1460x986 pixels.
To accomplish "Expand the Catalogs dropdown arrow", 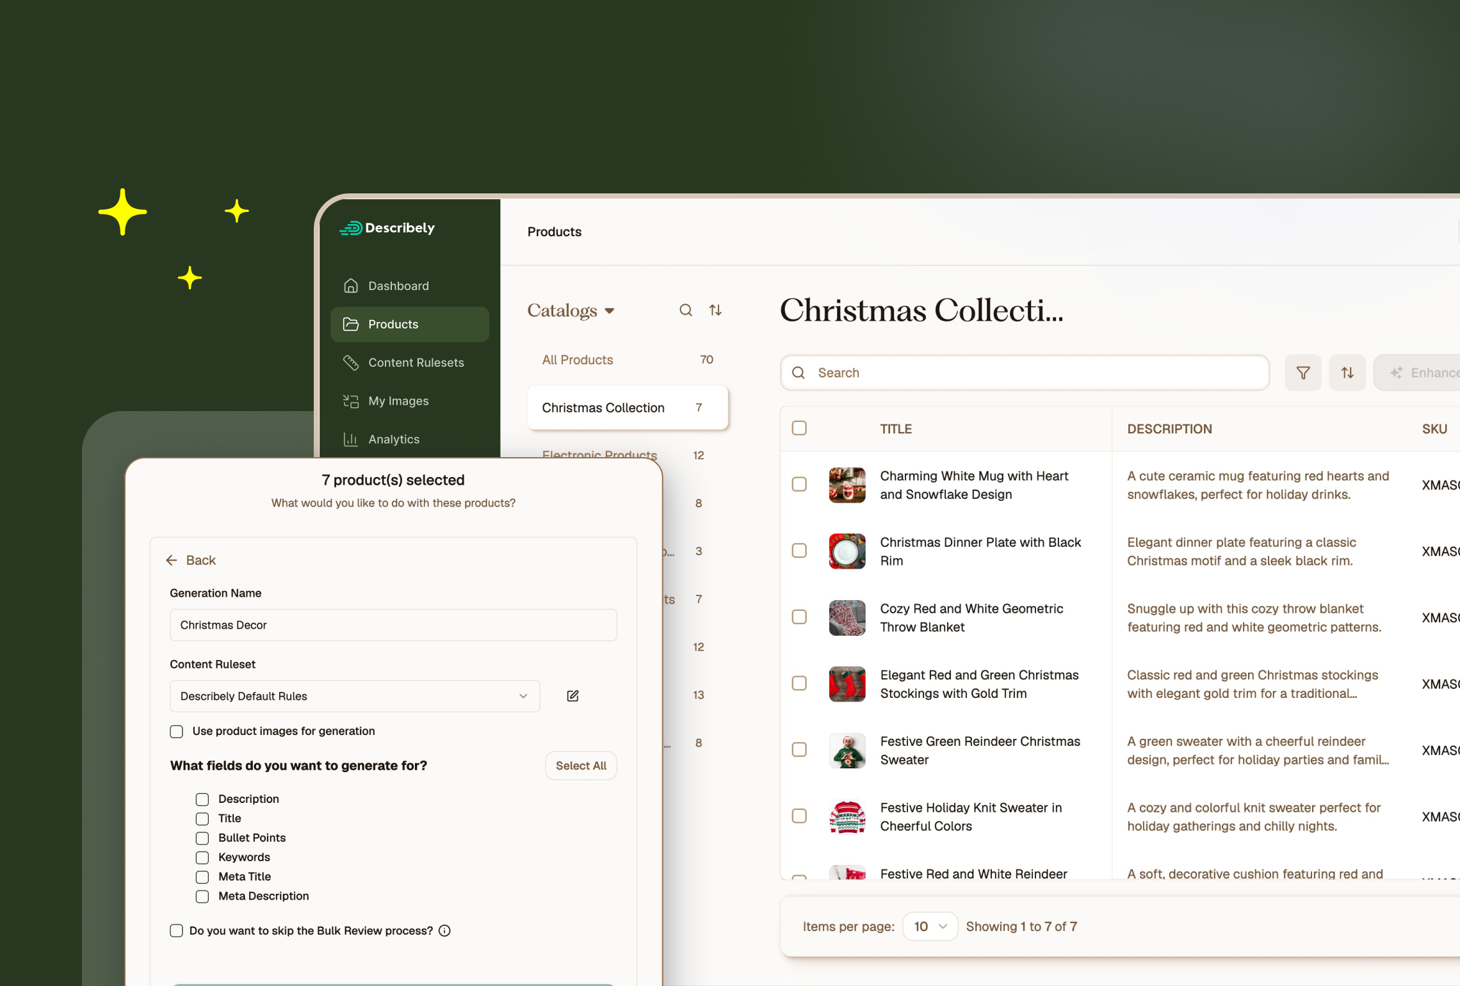I will pyautogui.click(x=610, y=311).
